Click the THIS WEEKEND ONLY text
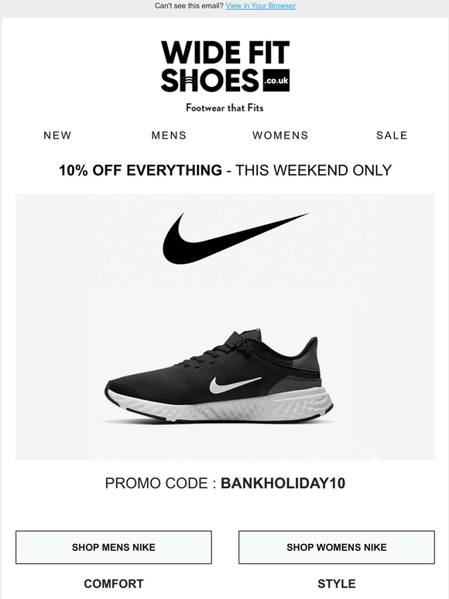 point(314,170)
